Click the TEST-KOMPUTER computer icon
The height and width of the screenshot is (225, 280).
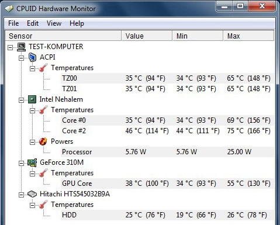point(21,47)
